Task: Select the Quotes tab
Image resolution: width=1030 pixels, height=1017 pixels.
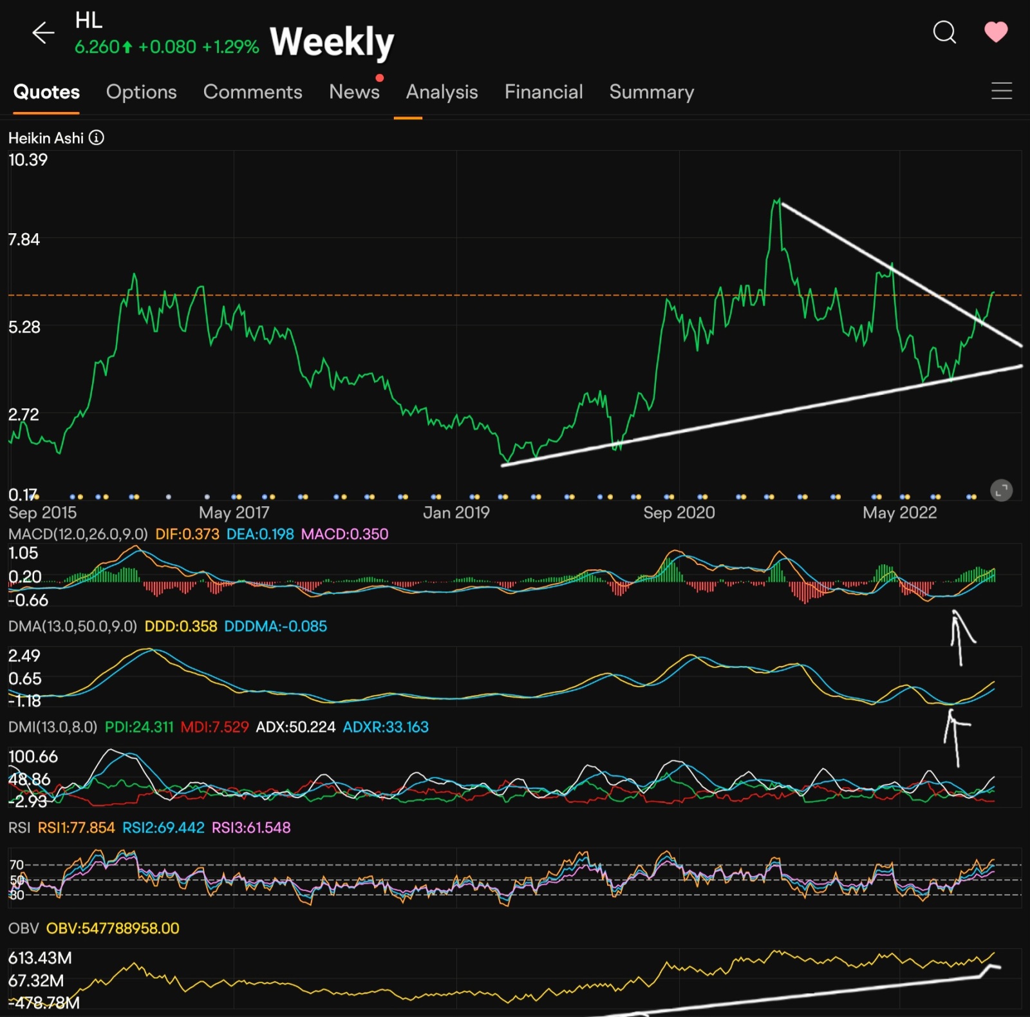Action: pyautogui.click(x=46, y=92)
